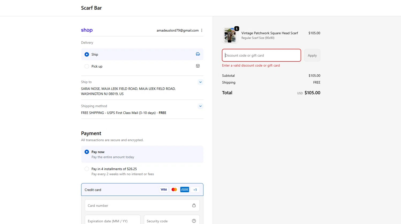Viewport: 401px width, 224px height.
Task: Click the Subtotal label
Action: (228, 76)
